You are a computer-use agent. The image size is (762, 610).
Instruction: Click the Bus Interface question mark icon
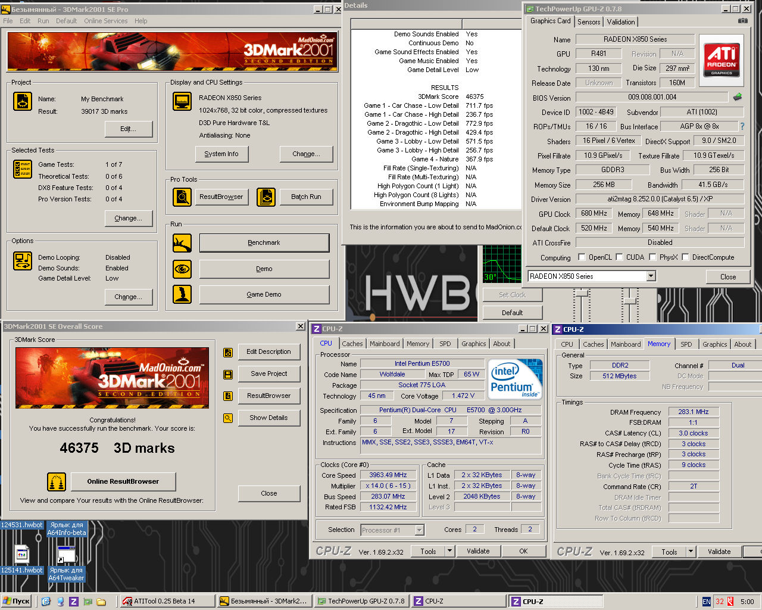tap(742, 126)
